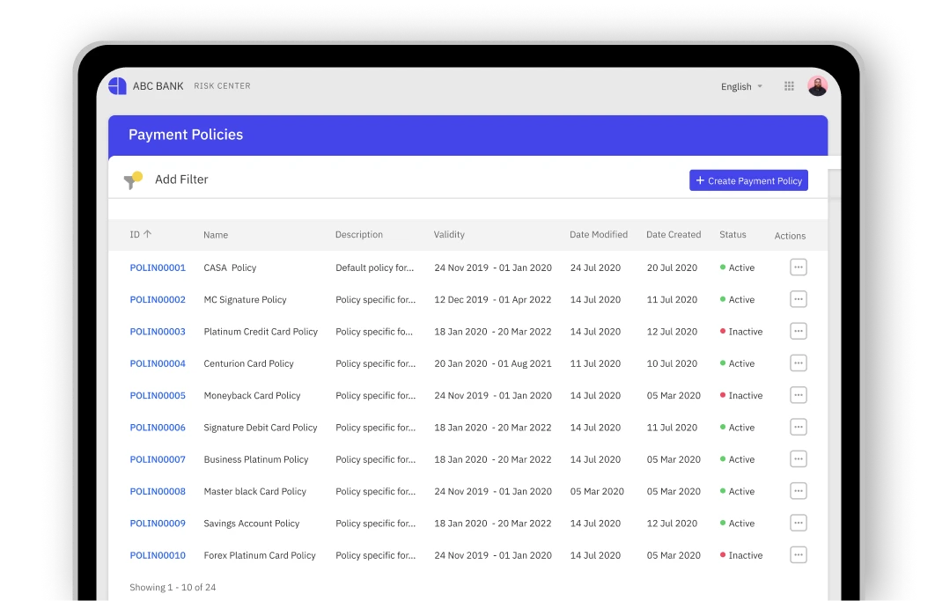Click the Add Filter label

tap(181, 180)
